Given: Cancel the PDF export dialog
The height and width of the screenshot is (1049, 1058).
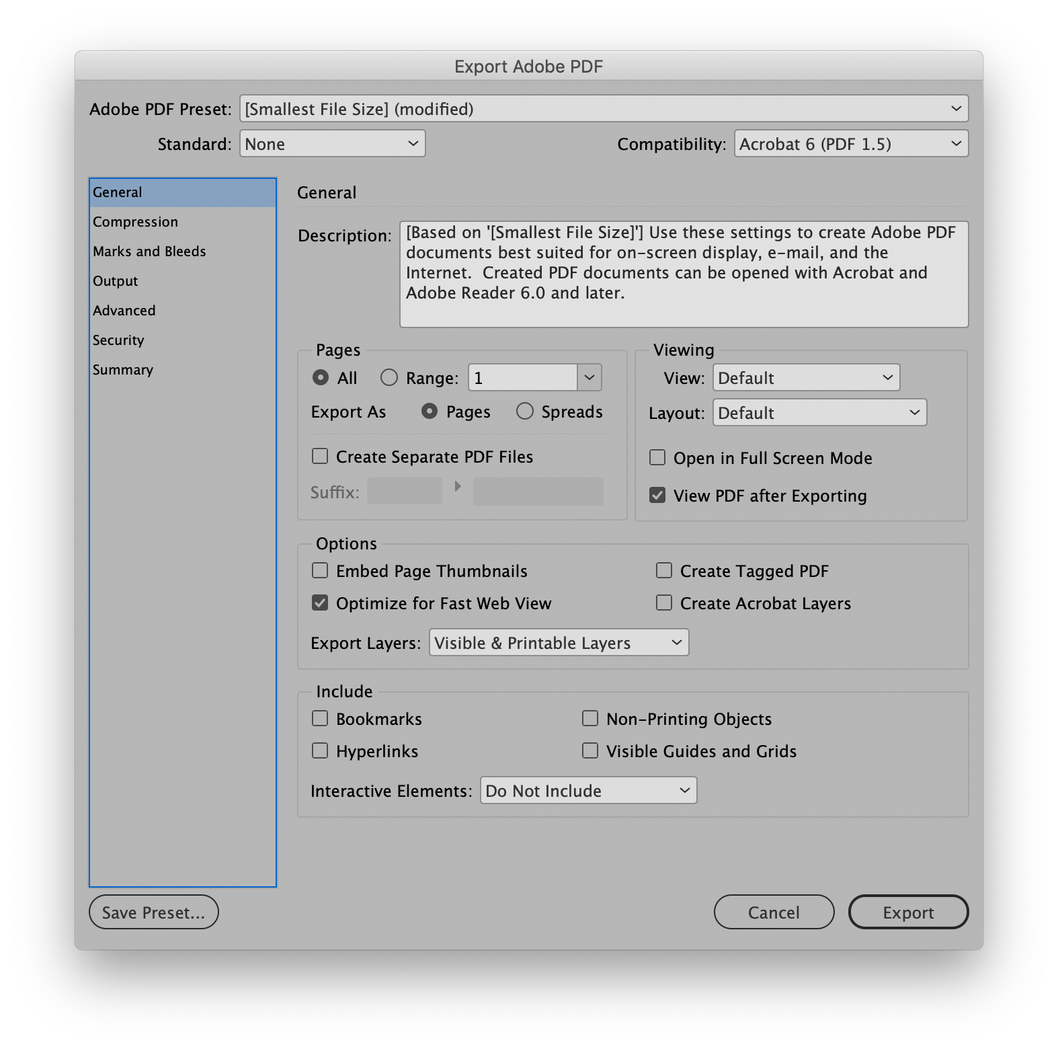Looking at the screenshot, I should coord(774,912).
